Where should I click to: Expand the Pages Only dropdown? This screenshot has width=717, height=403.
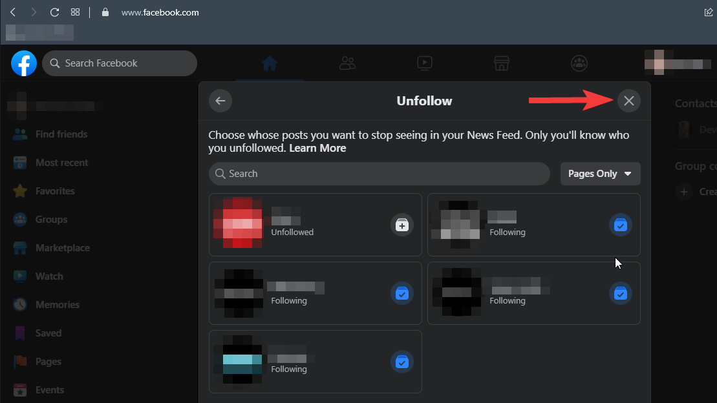(x=601, y=174)
